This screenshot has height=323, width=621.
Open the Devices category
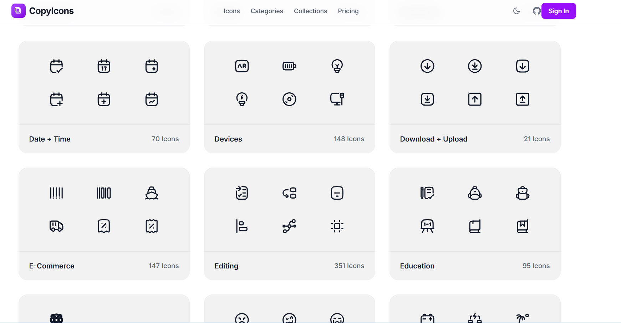228,139
